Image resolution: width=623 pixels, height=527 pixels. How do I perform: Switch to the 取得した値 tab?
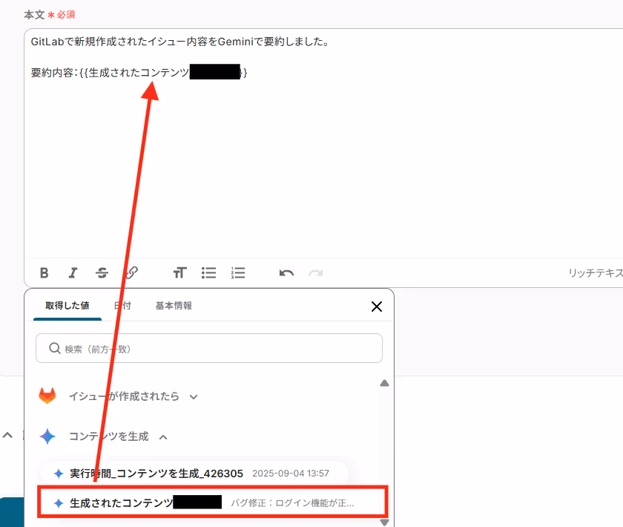coord(67,306)
